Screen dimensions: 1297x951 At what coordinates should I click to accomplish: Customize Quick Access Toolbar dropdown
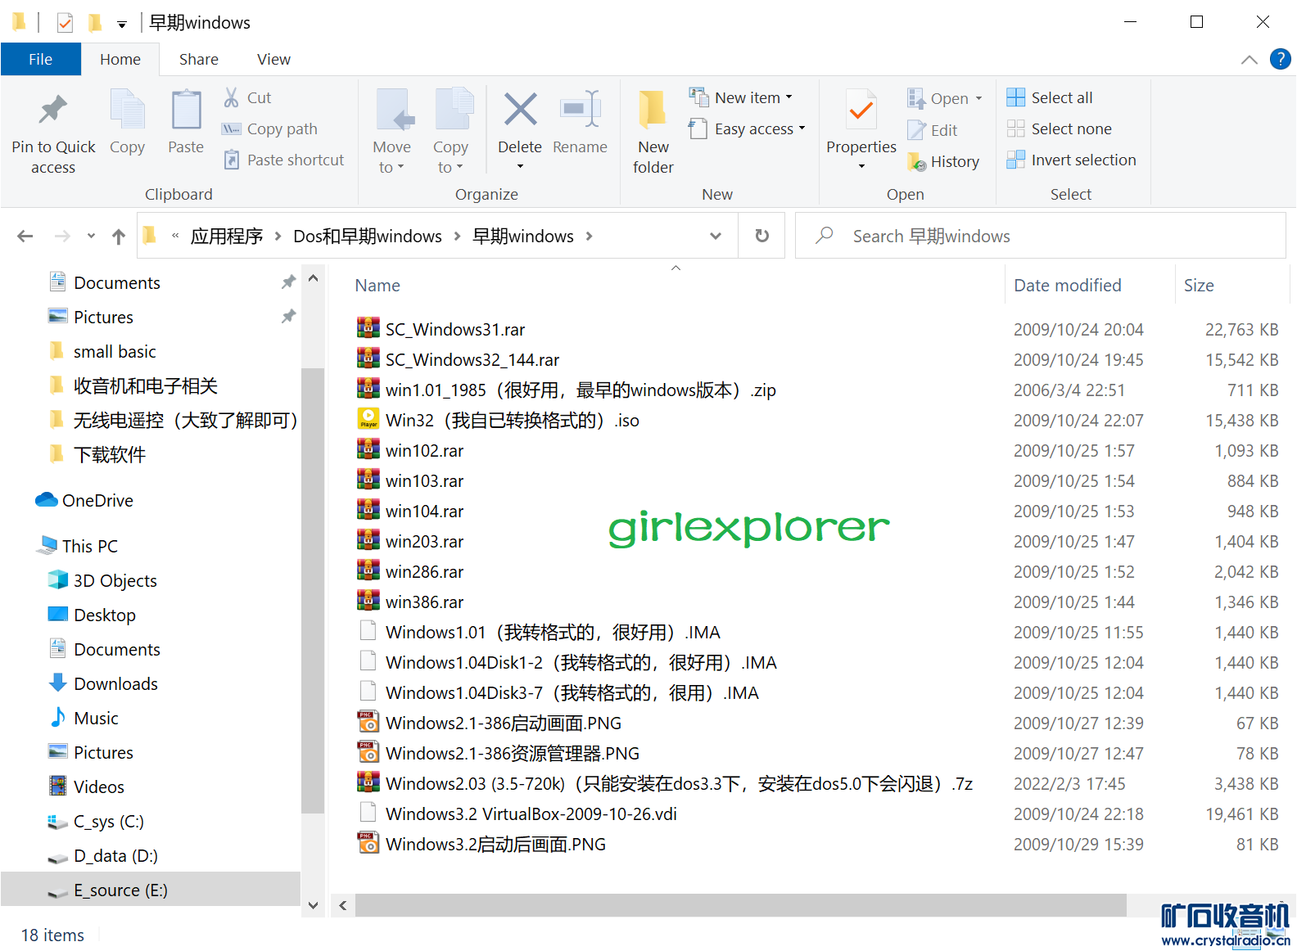[x=121, y=24]
